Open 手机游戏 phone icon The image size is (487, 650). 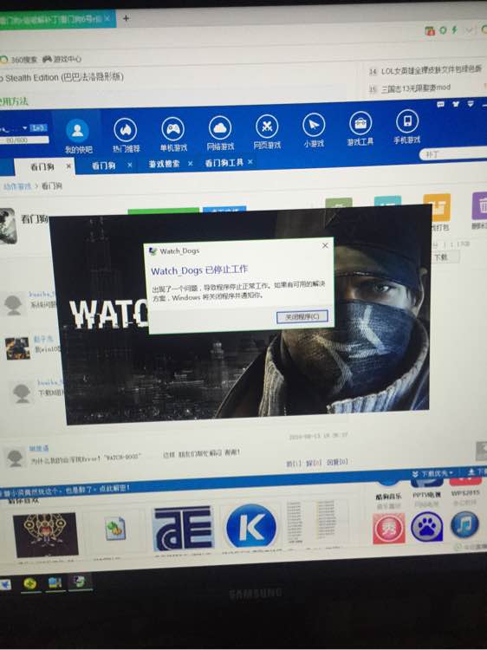click(407, 121)
